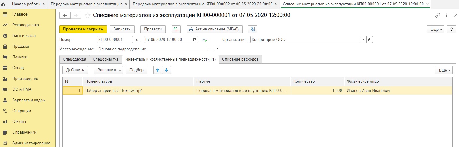
Task: Click the home icon tab
Action: (x=4, y=4)
